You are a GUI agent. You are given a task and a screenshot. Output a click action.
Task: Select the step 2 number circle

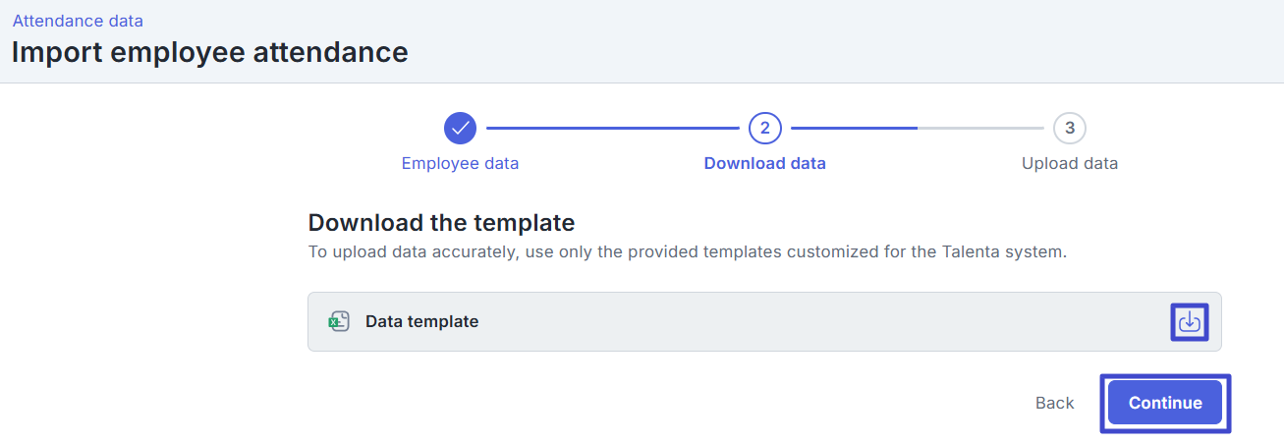(764, 128)
